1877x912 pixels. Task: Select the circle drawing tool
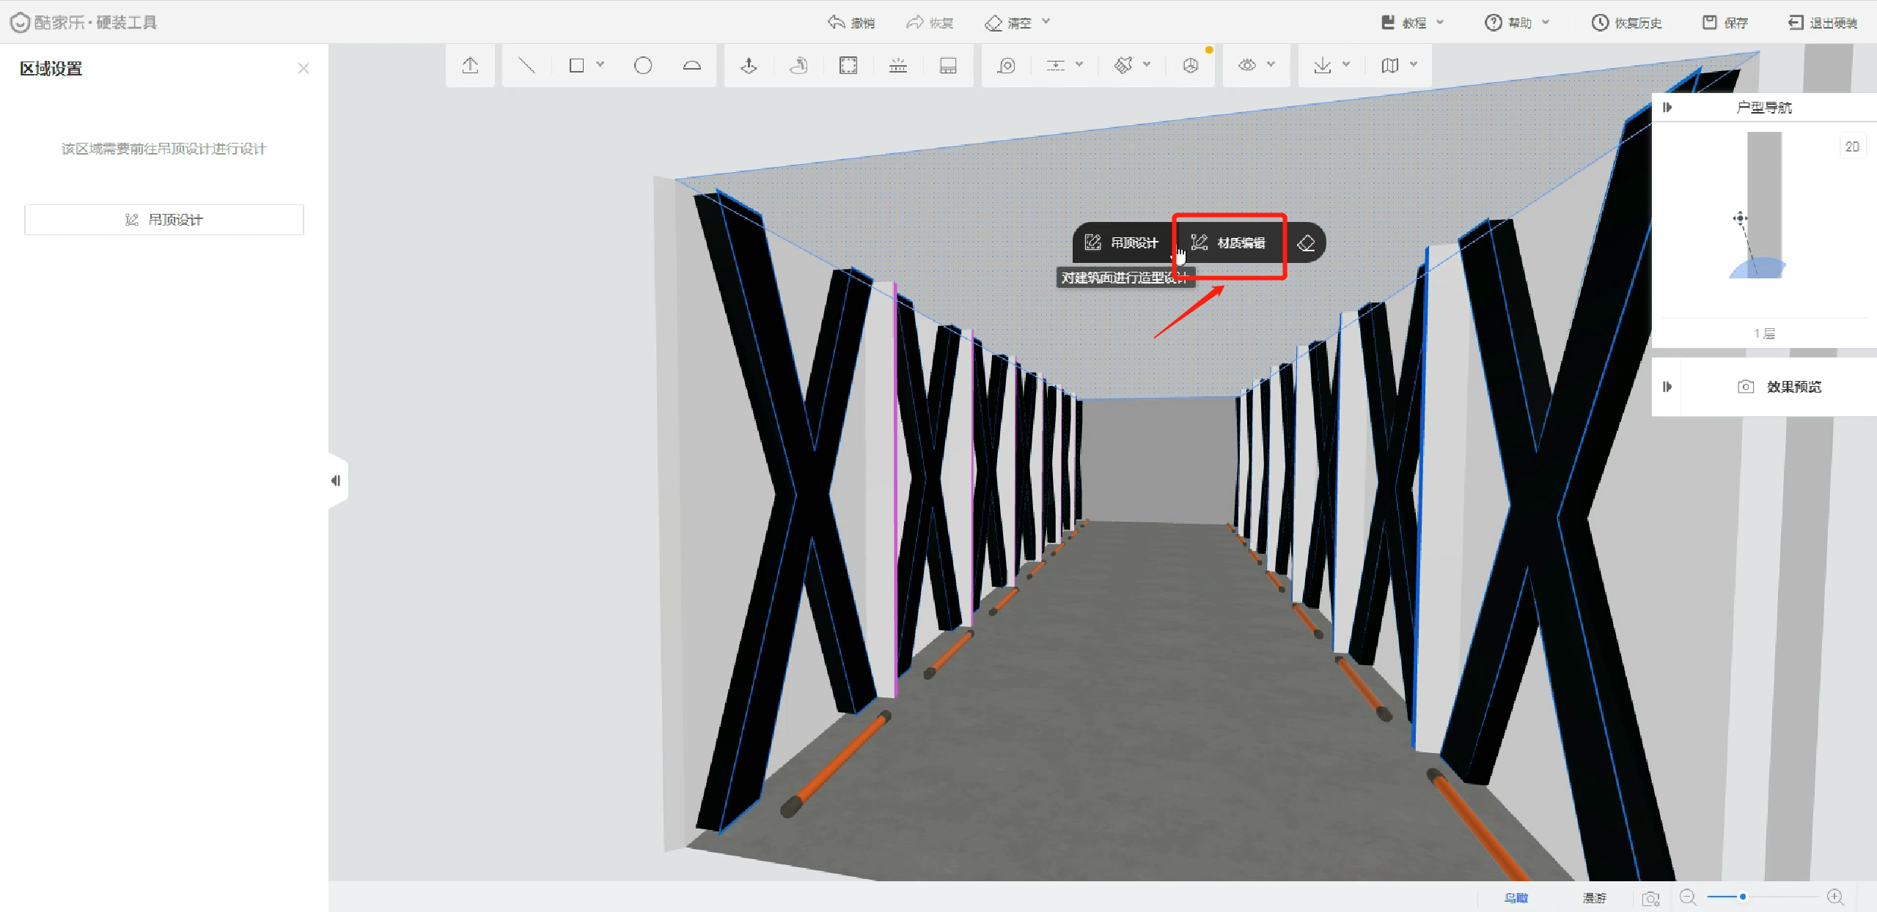643,66
